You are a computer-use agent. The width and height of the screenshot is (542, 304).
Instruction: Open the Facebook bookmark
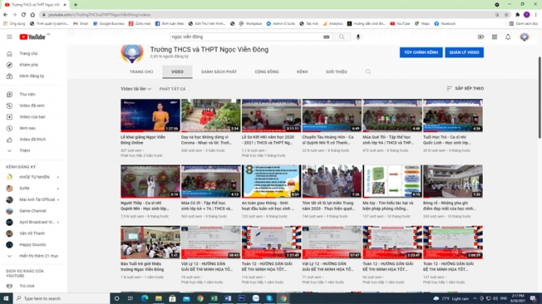point(445,23)
